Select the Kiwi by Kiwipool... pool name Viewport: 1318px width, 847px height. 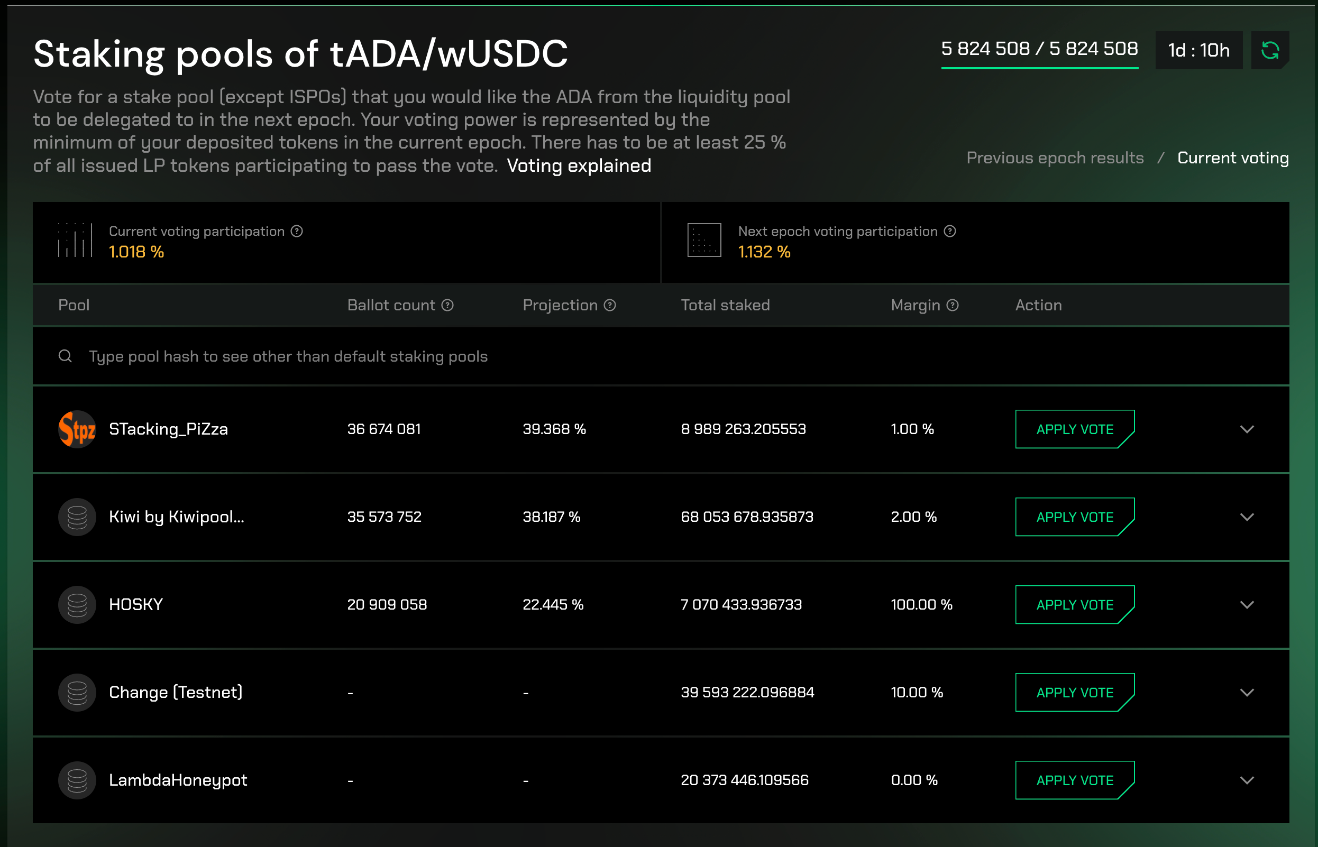coord(177,517)
